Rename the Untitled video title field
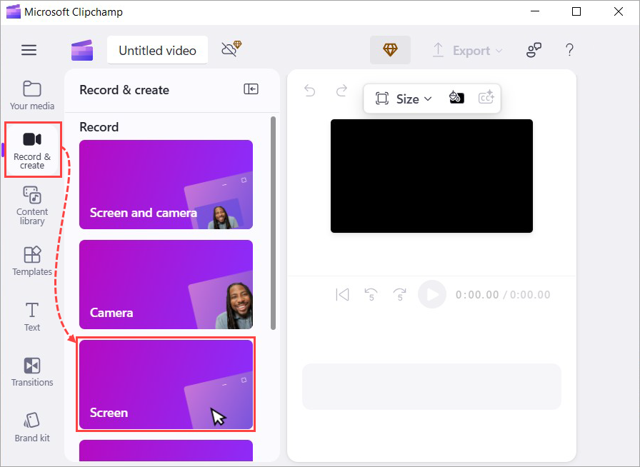The height and width of the screenshot is (467, 640). point(157,50)
